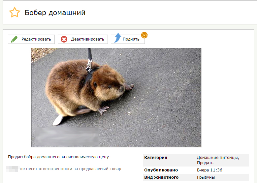Open the category Домашние питомцы, Продать
Screen dimensions: 257x183
pyautogui.click(x=218, y=160)
